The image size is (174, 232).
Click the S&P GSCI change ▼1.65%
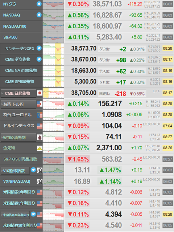pyautogui.click(x=78, y=159)
